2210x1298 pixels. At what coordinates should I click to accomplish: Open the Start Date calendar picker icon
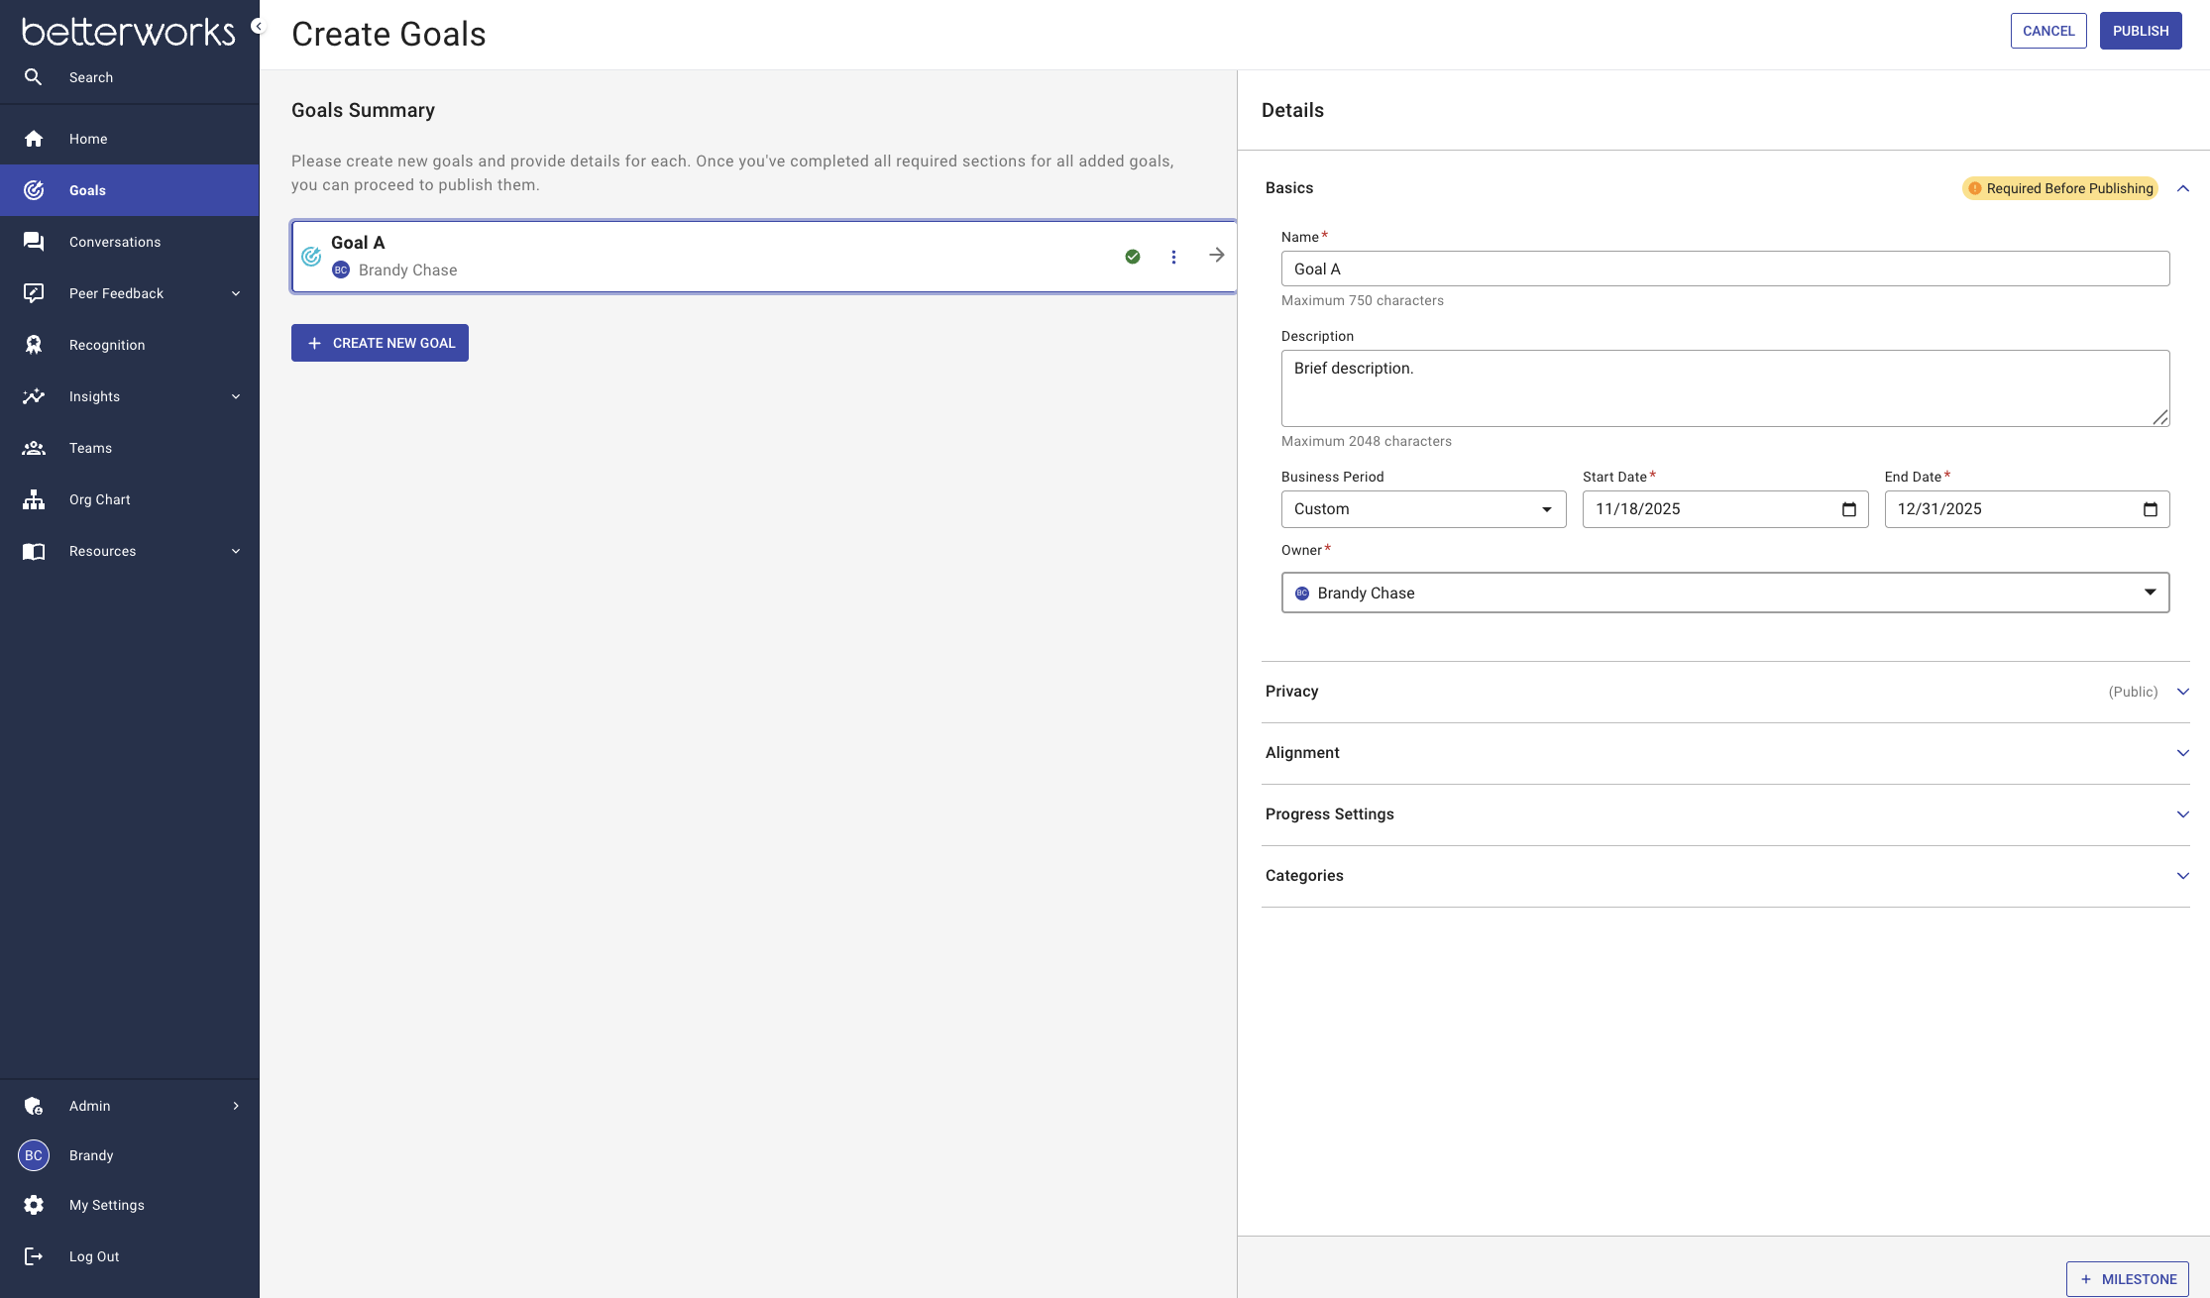coord(1849,509)
